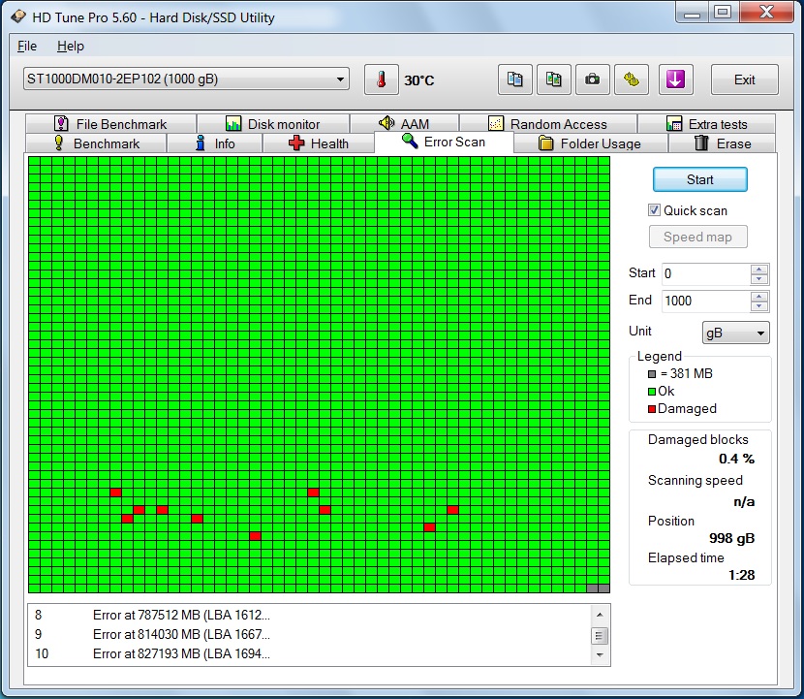Click the error log scrollbar thumb
The height and width of the screenshot is (699, 804).
600,635
